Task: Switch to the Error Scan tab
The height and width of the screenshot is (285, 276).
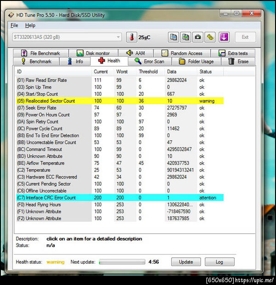Action: click(x=149, y=61)
